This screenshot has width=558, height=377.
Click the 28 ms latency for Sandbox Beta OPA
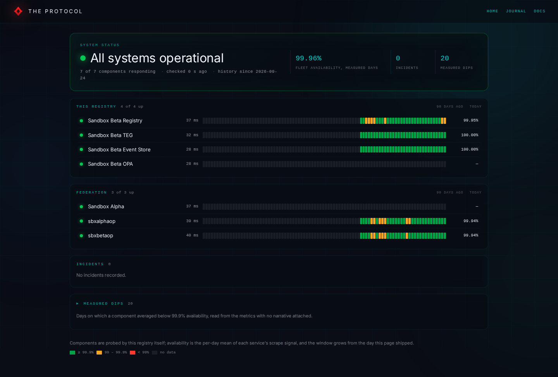tap(192, 164)
